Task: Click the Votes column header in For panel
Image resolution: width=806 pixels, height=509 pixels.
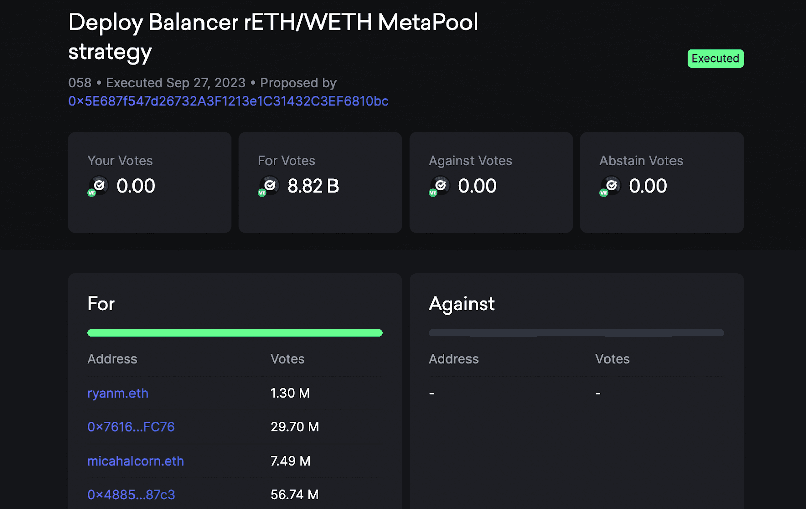Action: (x=287, y=359)
